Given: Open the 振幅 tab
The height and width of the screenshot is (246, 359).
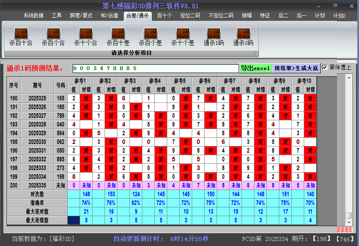Looking at the screenshot, I should tap(247, 16).
